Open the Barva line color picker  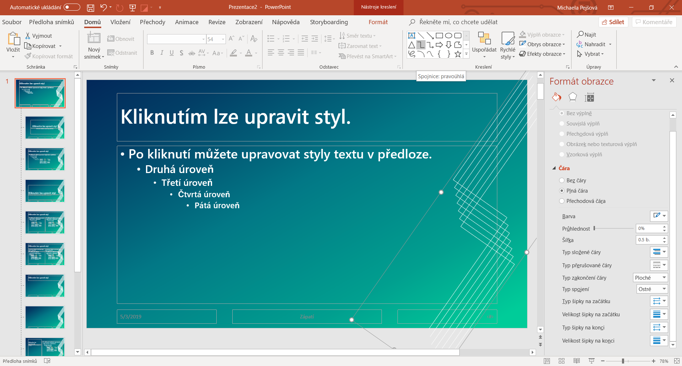tap(659, 216)
